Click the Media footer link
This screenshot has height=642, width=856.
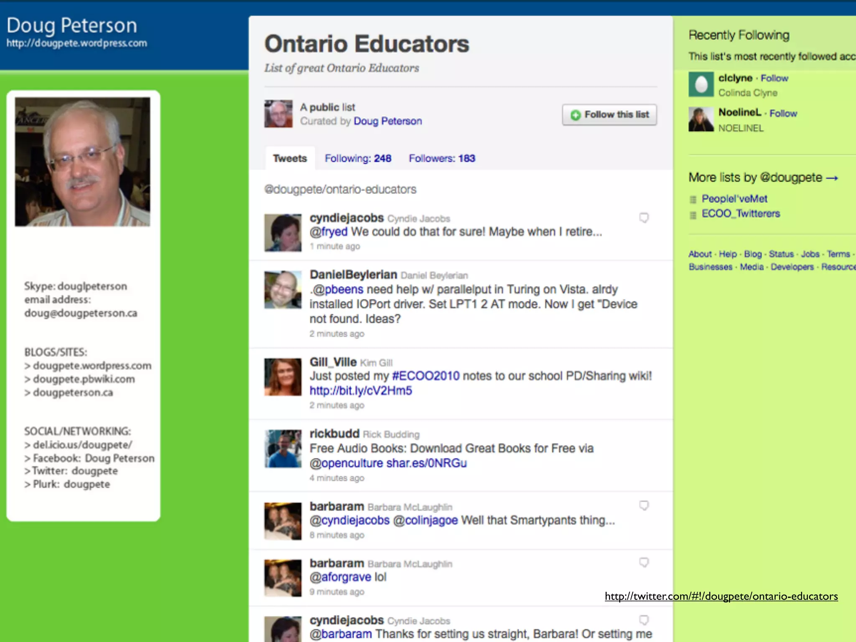(x=752, y=267)
